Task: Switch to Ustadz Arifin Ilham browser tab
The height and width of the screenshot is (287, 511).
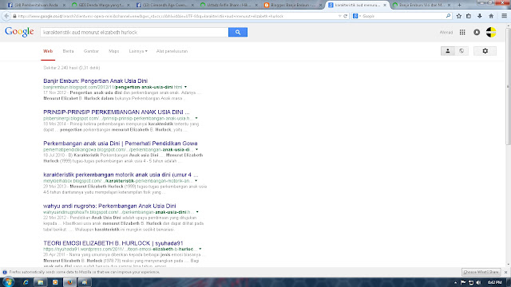Action: point(229,5)
